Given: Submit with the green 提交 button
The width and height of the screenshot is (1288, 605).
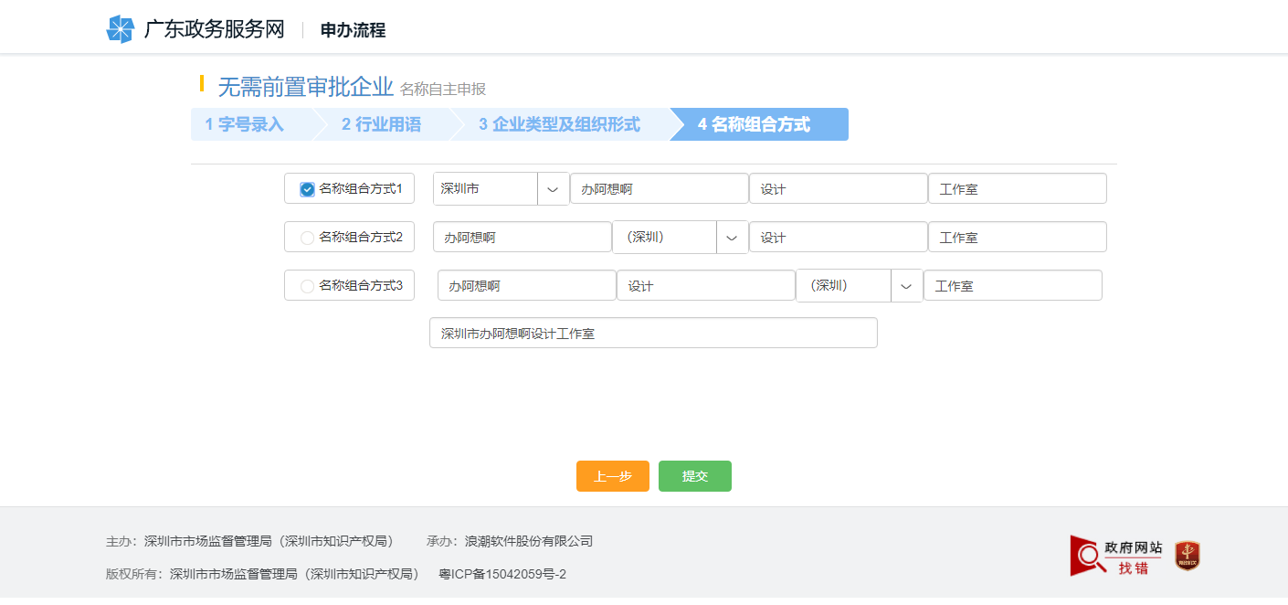Looking at the screenshot, I should [694, 476].
